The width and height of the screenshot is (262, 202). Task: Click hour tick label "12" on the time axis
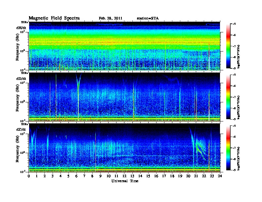pyautogui.click(x=124, y=176)
